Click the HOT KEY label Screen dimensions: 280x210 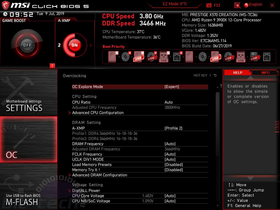[x=200, y=75]
